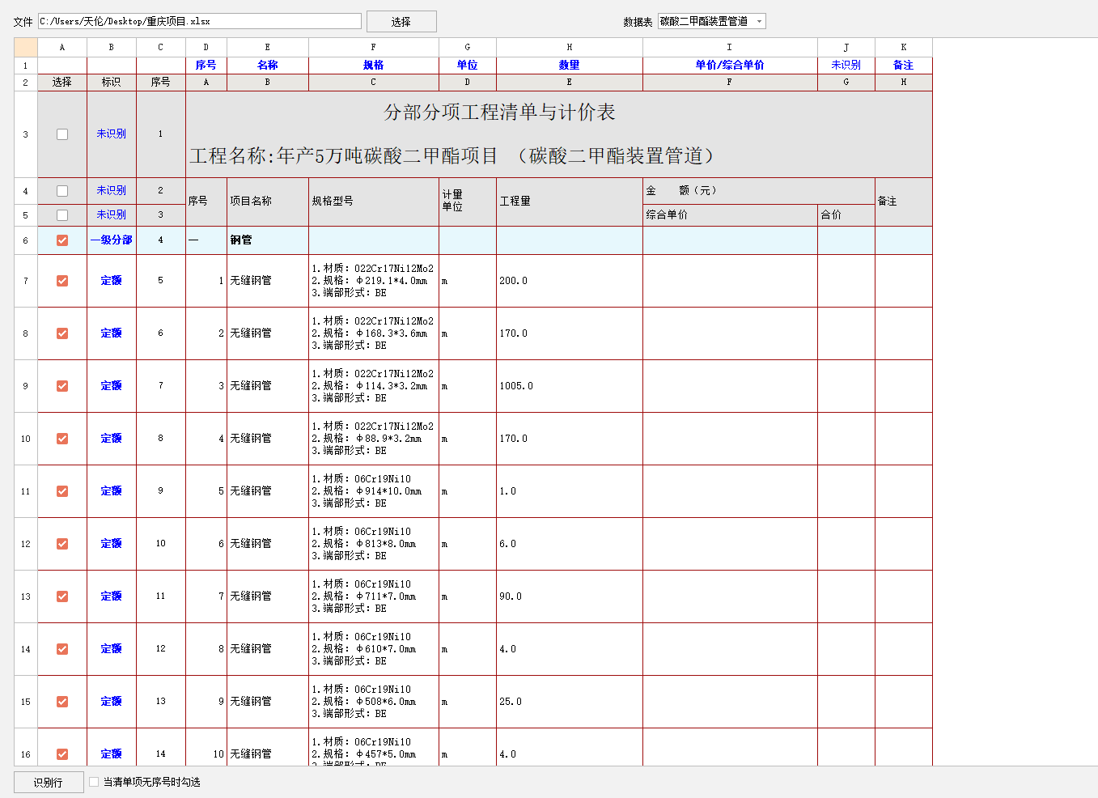Uncheck checkbox for item Φ711*7.0mm row
The height and width of the screenshot is (798, 1098).
tap(62, 596)
